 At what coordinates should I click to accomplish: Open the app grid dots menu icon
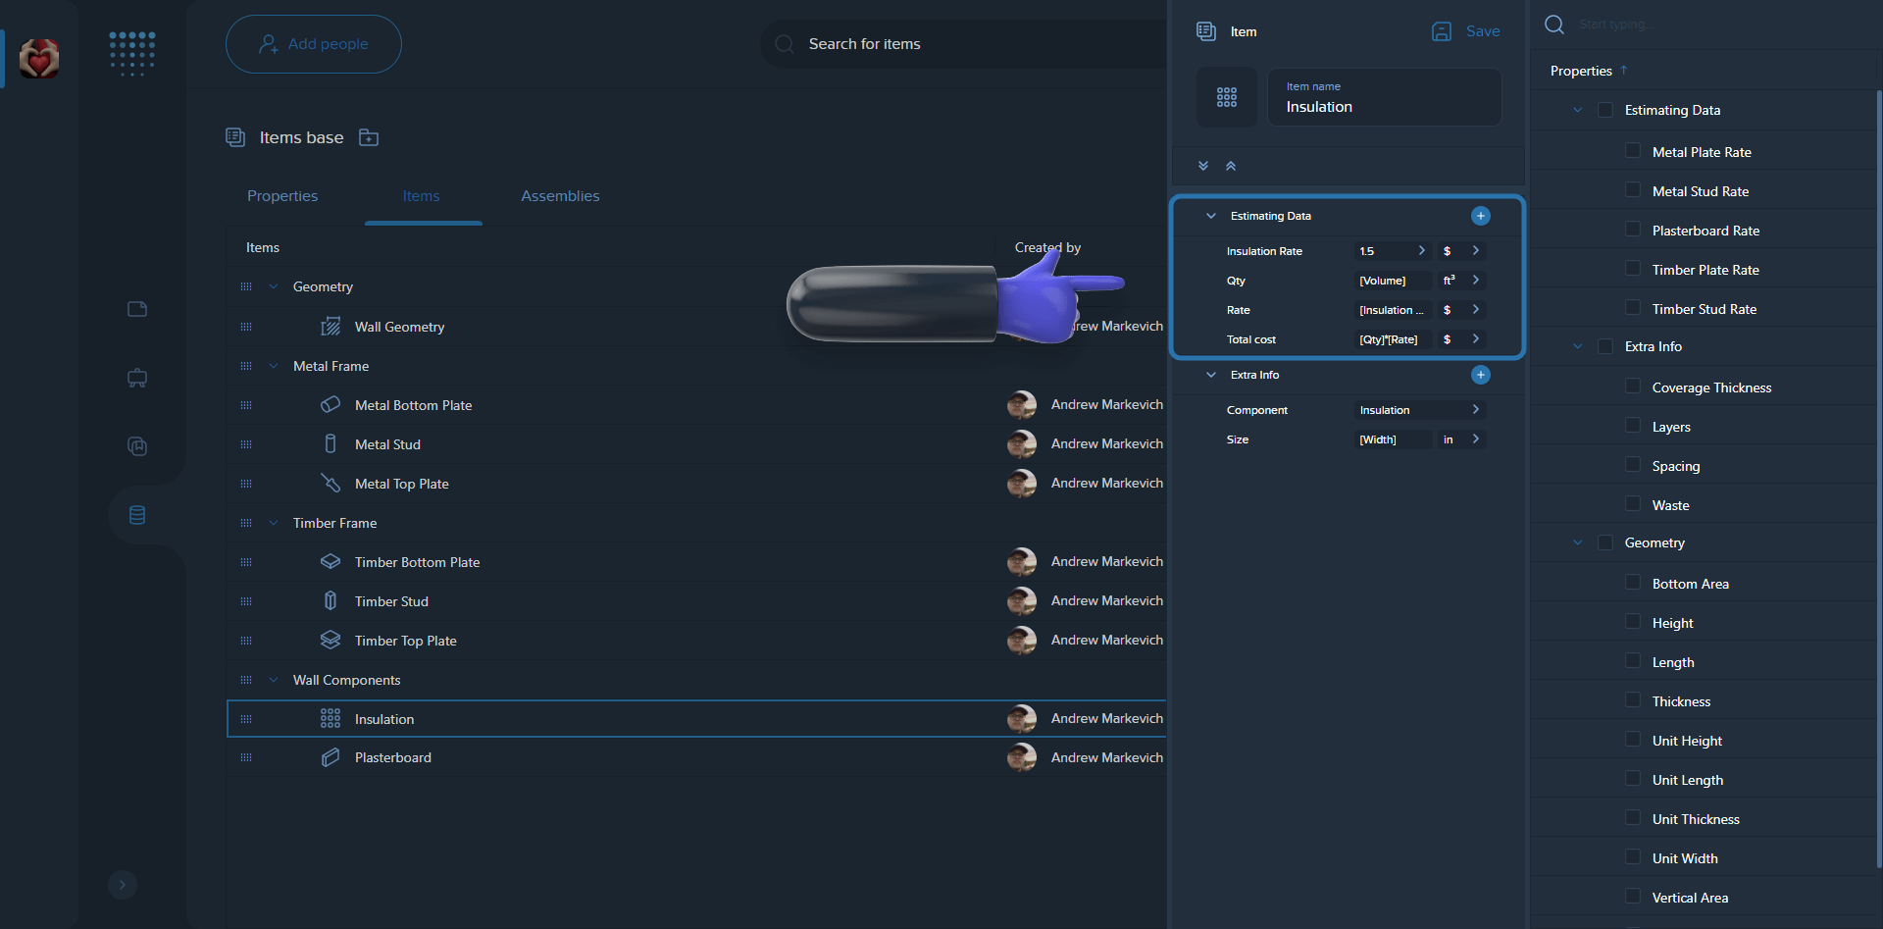click(132, 53)
